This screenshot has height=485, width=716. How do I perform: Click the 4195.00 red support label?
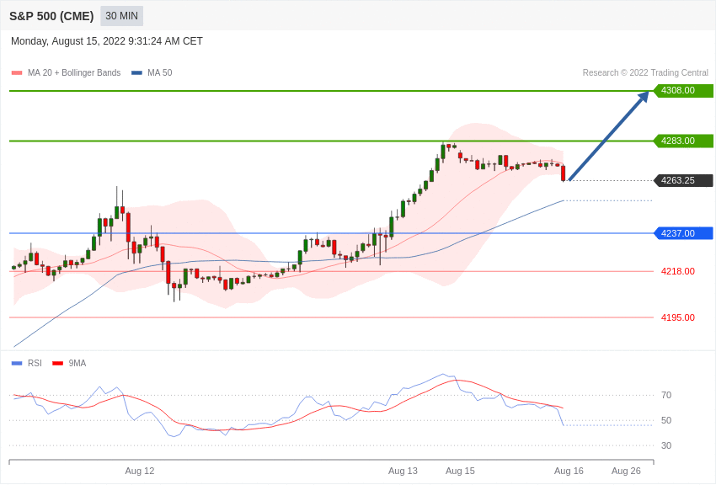click(x=677, y=317)
